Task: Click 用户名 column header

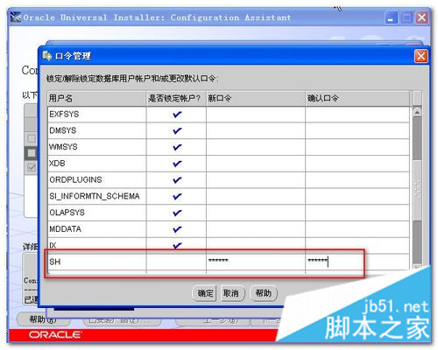Action: point(96,98)
